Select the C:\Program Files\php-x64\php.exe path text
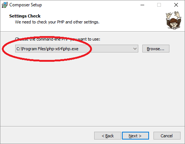Screen dimensions: 185x144 click(47, 49)
